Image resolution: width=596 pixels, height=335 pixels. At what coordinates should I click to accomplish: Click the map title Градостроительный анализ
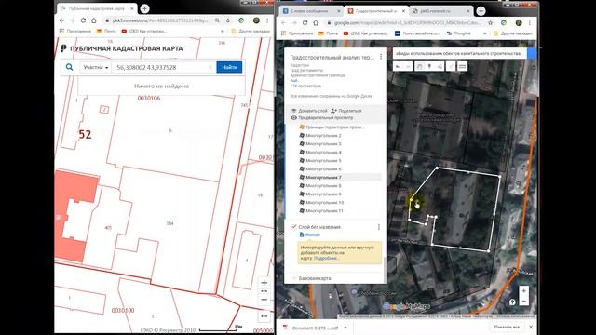pyautogui.click(x=332, y=58)
